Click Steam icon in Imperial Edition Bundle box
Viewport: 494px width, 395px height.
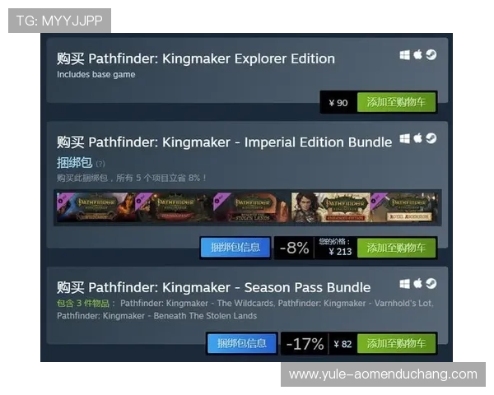431,138
